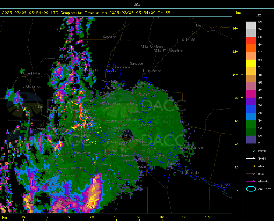Viewport: 274px width, 221px height.
Task: Click the 'Ugarteche' map label
Action: tap(82, 152)
